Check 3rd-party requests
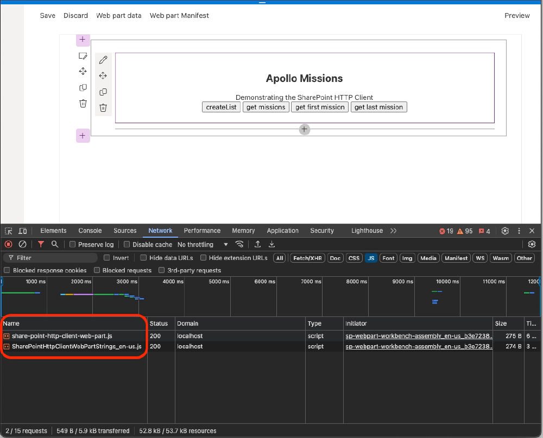 pyautogui.click(x=161, y=270)
